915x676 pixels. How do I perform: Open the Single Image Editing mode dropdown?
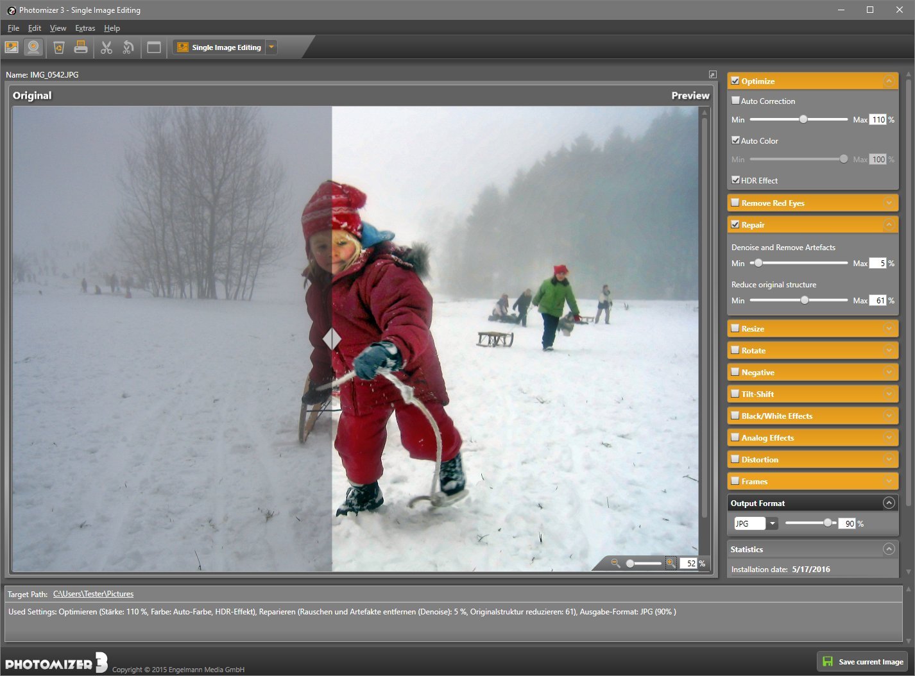point(271,47)
